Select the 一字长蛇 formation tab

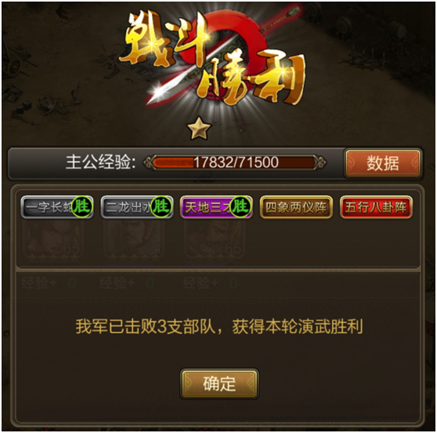tap(57, 207)
